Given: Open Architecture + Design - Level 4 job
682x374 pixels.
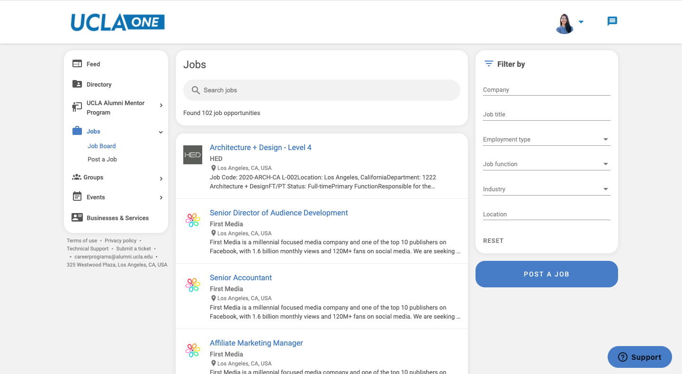Looking at the screenshot, I should pyautogui.click(x=260, y=147).
